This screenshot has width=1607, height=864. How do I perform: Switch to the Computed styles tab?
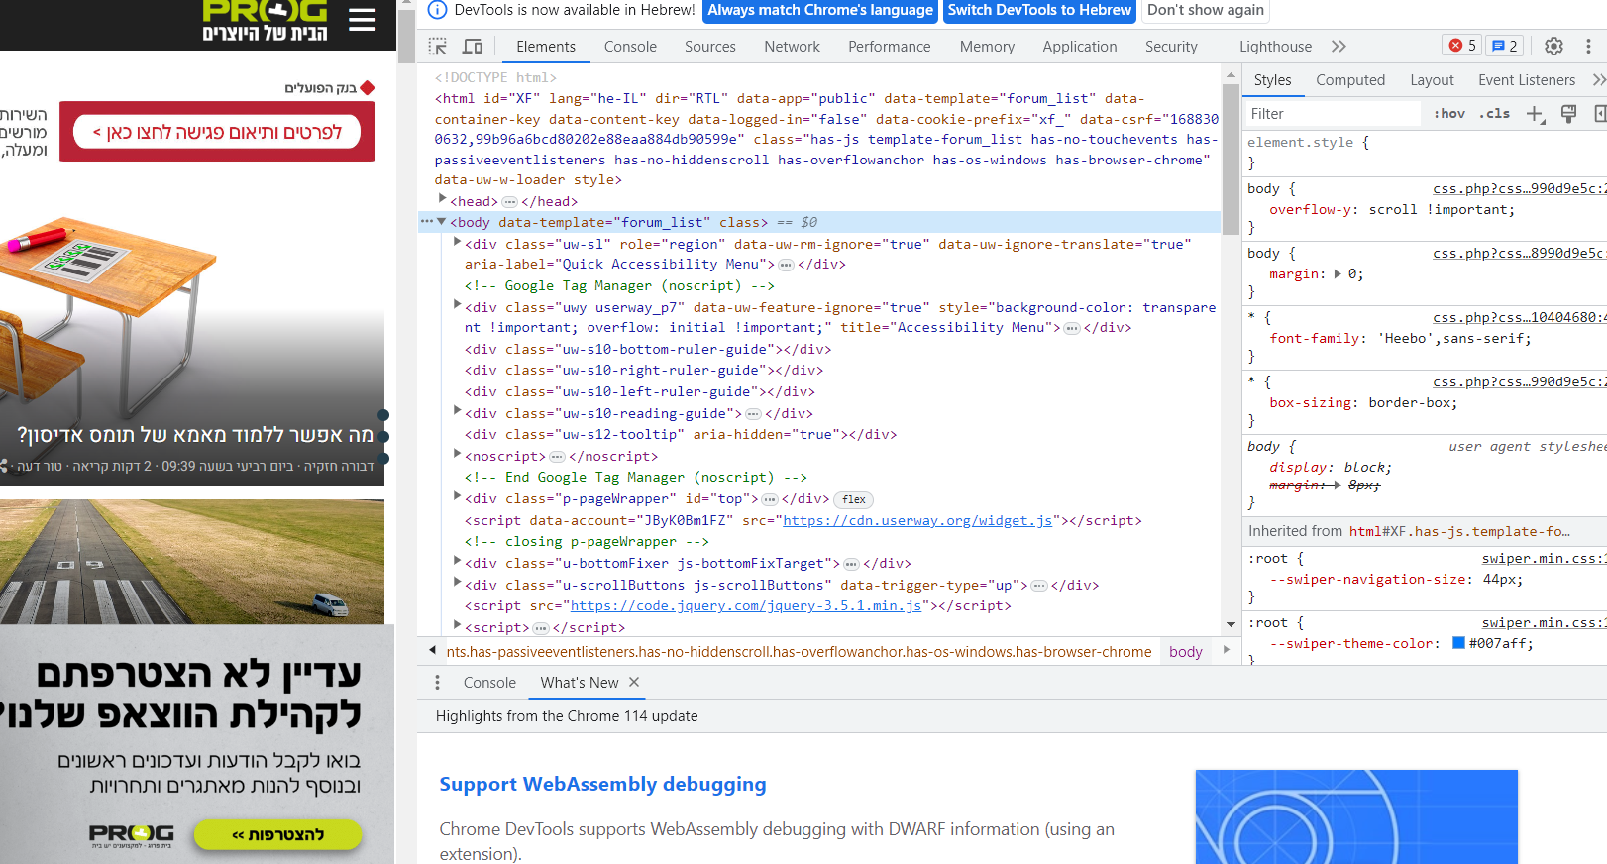coord(1350,80)
